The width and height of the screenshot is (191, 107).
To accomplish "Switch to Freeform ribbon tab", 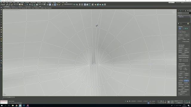I will [13, 7].
